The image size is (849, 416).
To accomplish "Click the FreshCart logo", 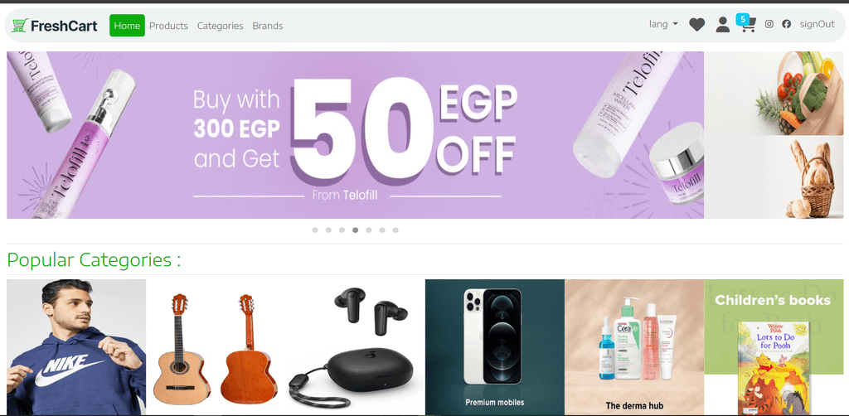I will (54, 26).
